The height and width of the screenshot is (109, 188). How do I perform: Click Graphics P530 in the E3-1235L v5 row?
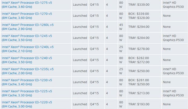click(x=173, y=73)
